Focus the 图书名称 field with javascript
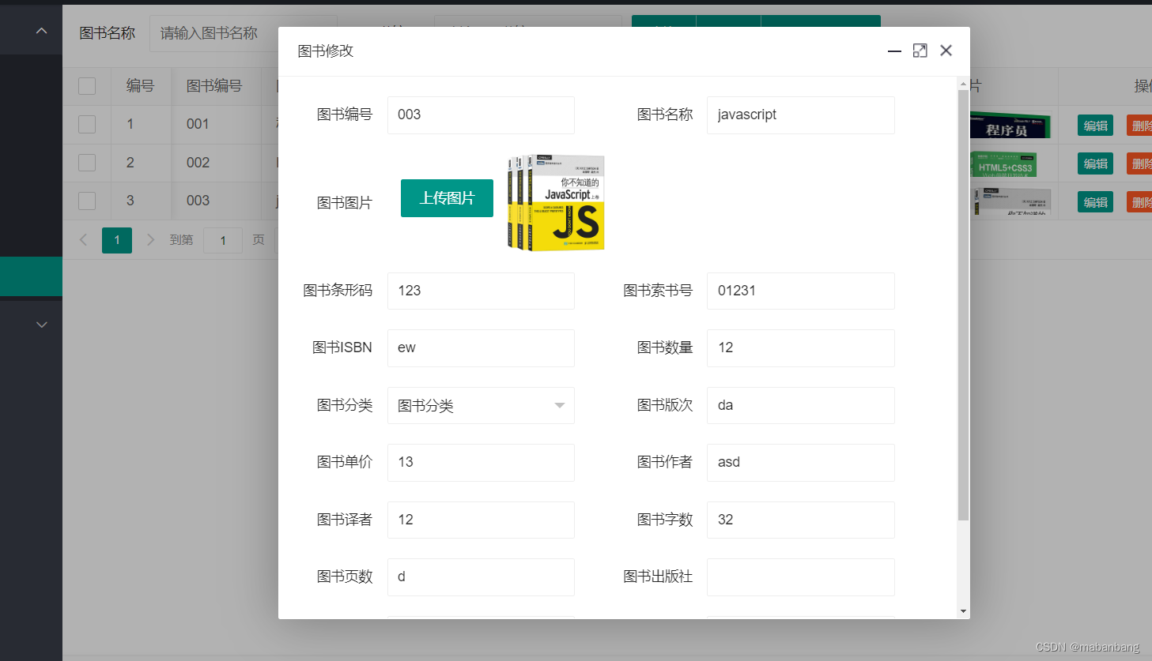The width and height of the screenshot is (1152, 661). [800, 115]
